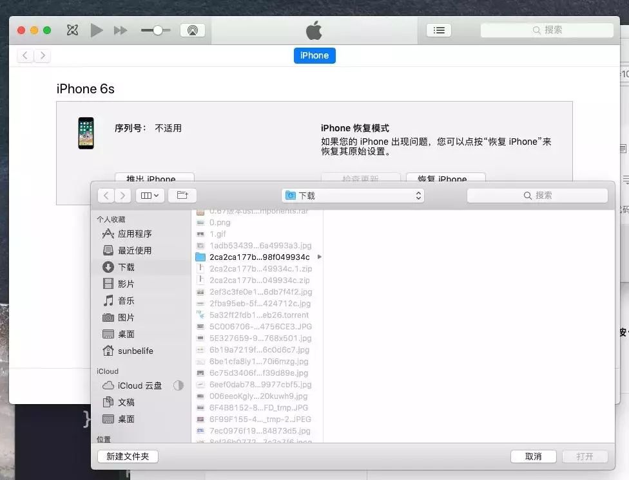
Task: Open the list view icon near search
Action: tap(438, 30)
